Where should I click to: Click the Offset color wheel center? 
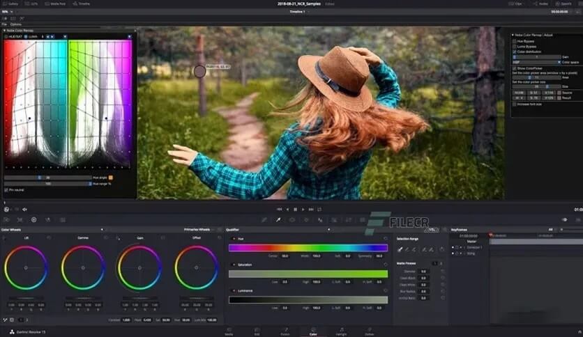(197, 267)
